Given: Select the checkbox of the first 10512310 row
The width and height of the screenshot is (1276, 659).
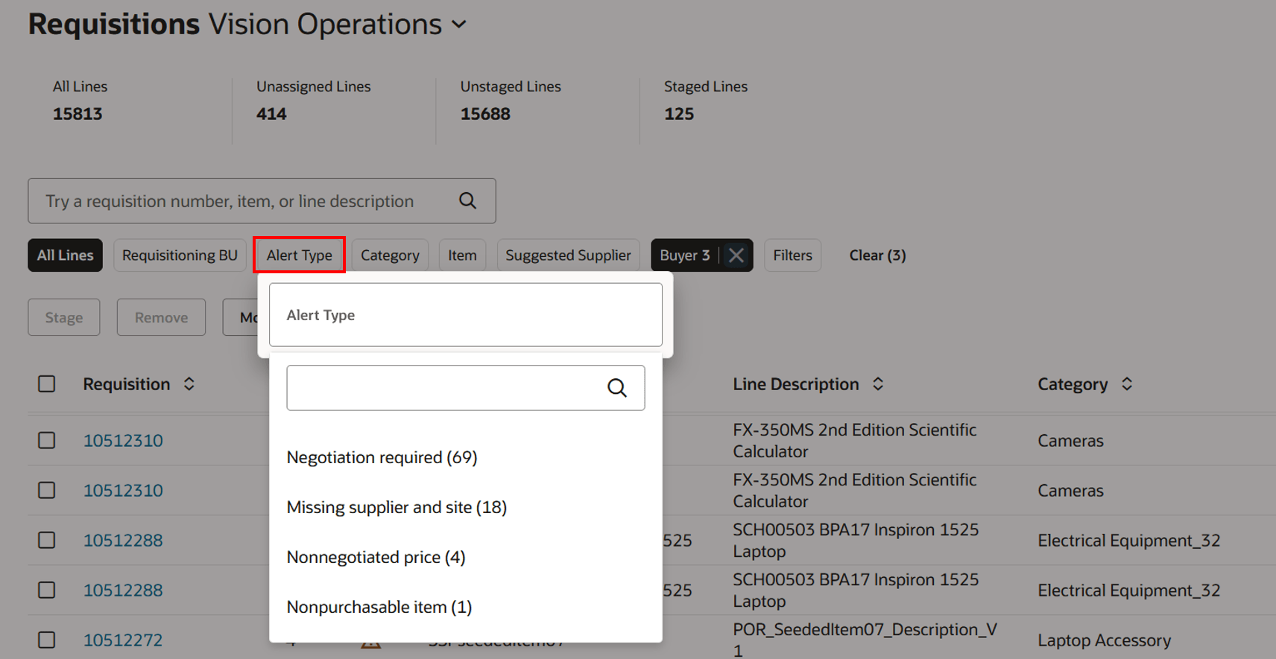Looking at the screenshot, I should 47,440.
